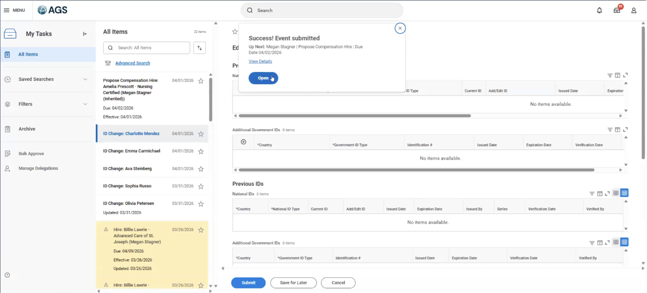Switch Previous National IDs to list view

[616, 193]
